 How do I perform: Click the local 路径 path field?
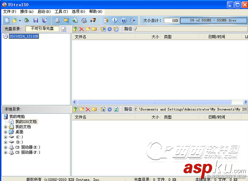[x=191, y=109]
